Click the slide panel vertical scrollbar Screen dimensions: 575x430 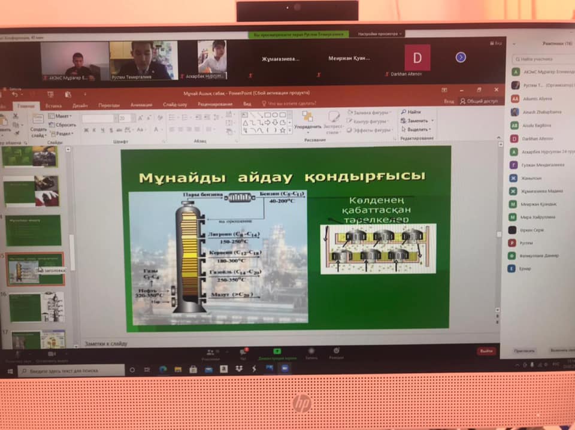pos(73,244)
